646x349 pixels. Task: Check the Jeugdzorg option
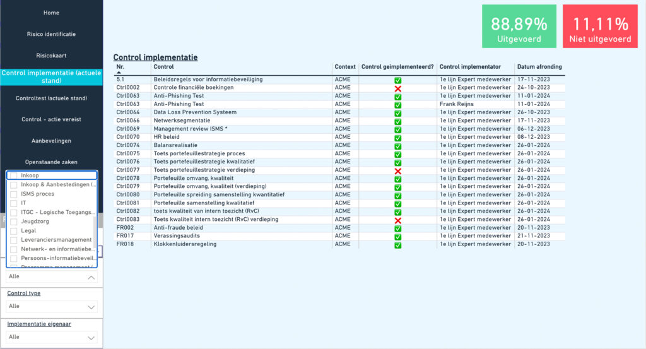pyautogui.click(x=14, y=222)
